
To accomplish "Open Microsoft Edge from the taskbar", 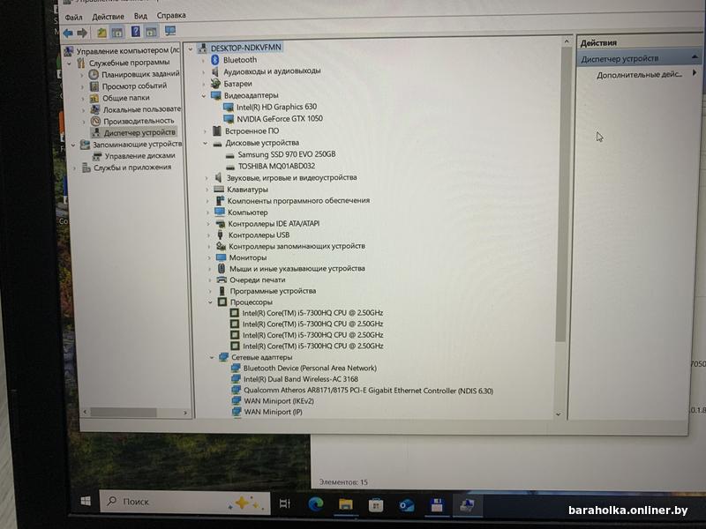I will coord(316,504).
